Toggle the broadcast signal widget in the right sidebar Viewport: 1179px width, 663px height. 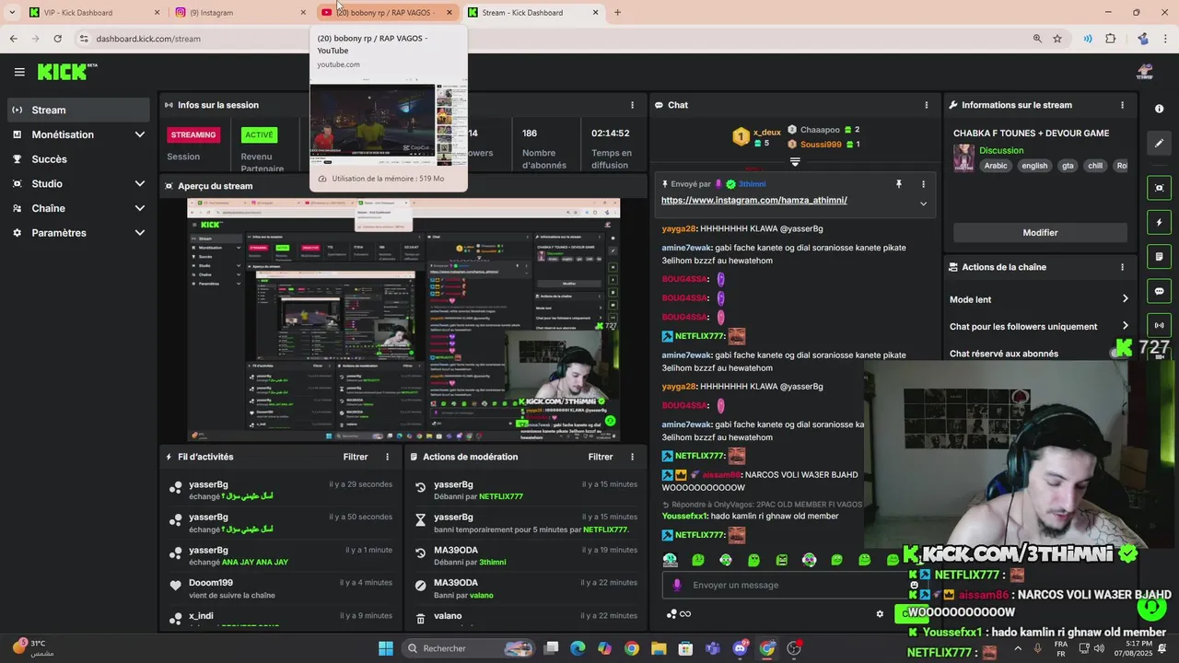[x=1159, y=325]
